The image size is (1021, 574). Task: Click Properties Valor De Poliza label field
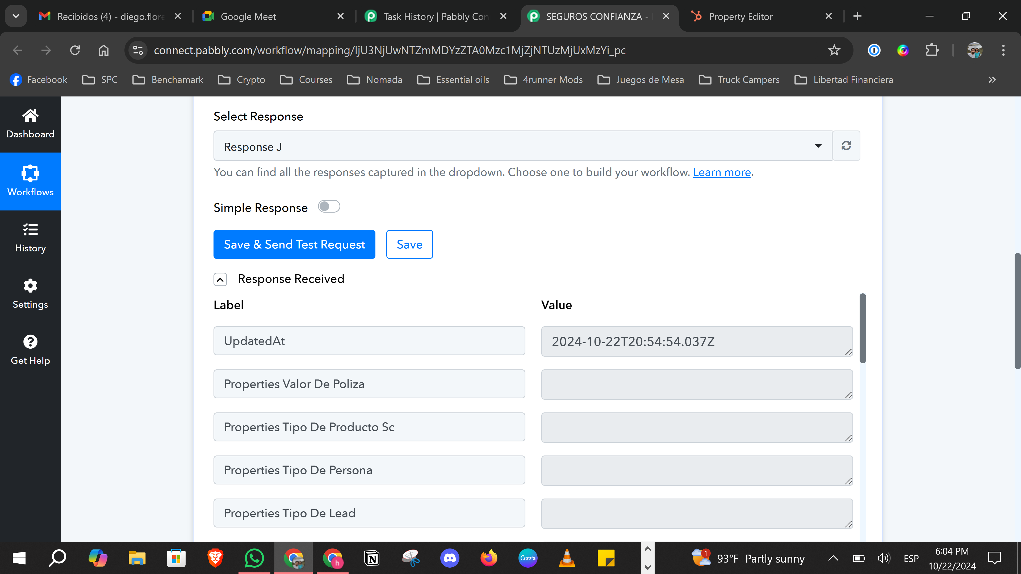[369, 384]
